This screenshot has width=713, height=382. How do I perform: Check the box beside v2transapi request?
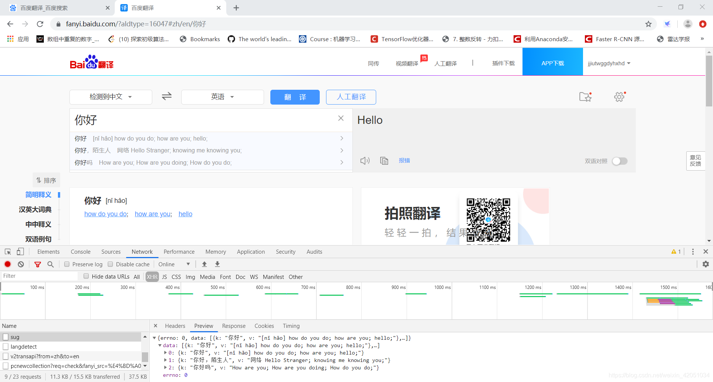[x=6, y=356]
